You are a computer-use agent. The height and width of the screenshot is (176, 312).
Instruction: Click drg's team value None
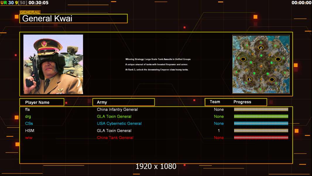pos(219,116)
